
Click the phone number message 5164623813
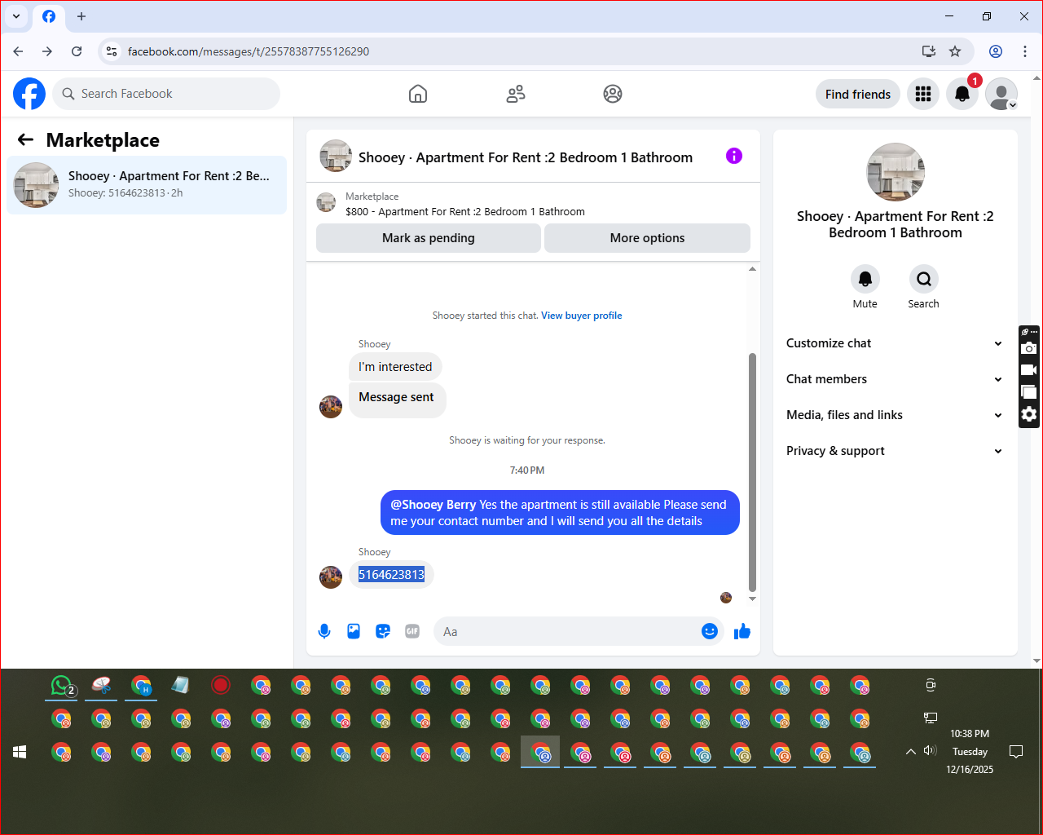tap(392, 575)
